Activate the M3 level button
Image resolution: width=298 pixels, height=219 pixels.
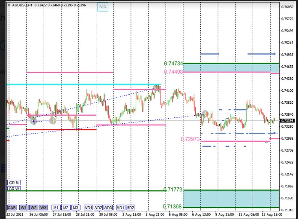click(x=76, y=207)
